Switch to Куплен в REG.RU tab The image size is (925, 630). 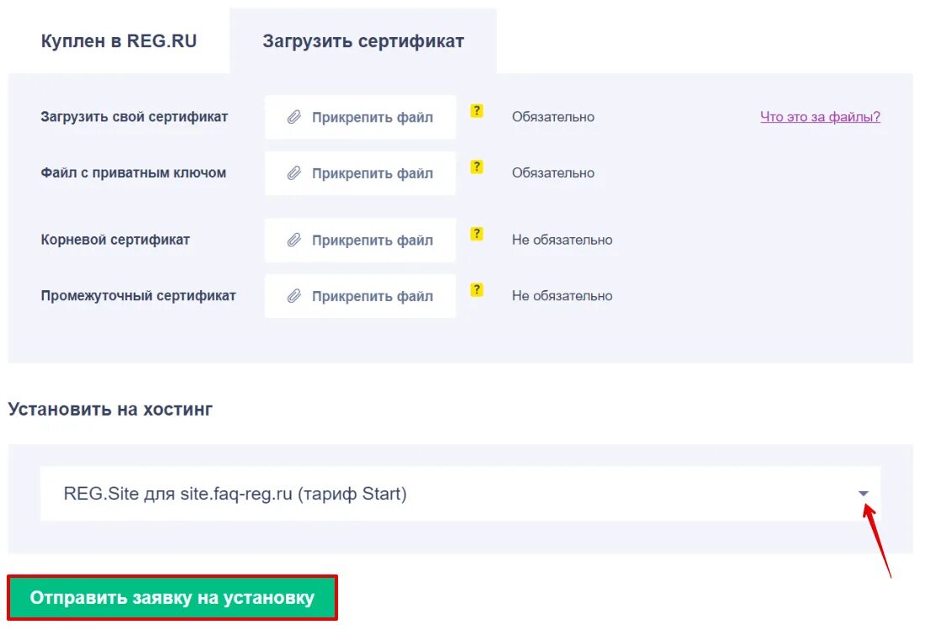tap(119, 40)
